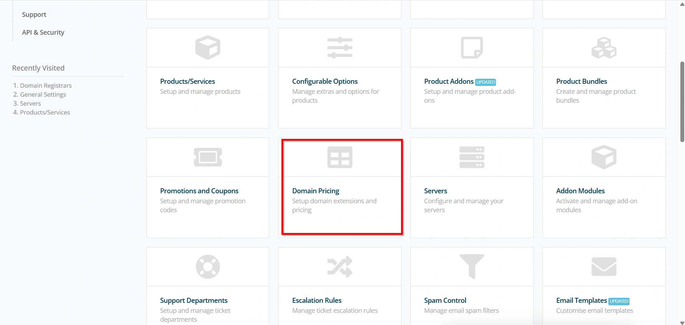Open recently visited Domain Registrars
Image resolution: width=685 pixels, height=325 pixels.
[46, 86]
